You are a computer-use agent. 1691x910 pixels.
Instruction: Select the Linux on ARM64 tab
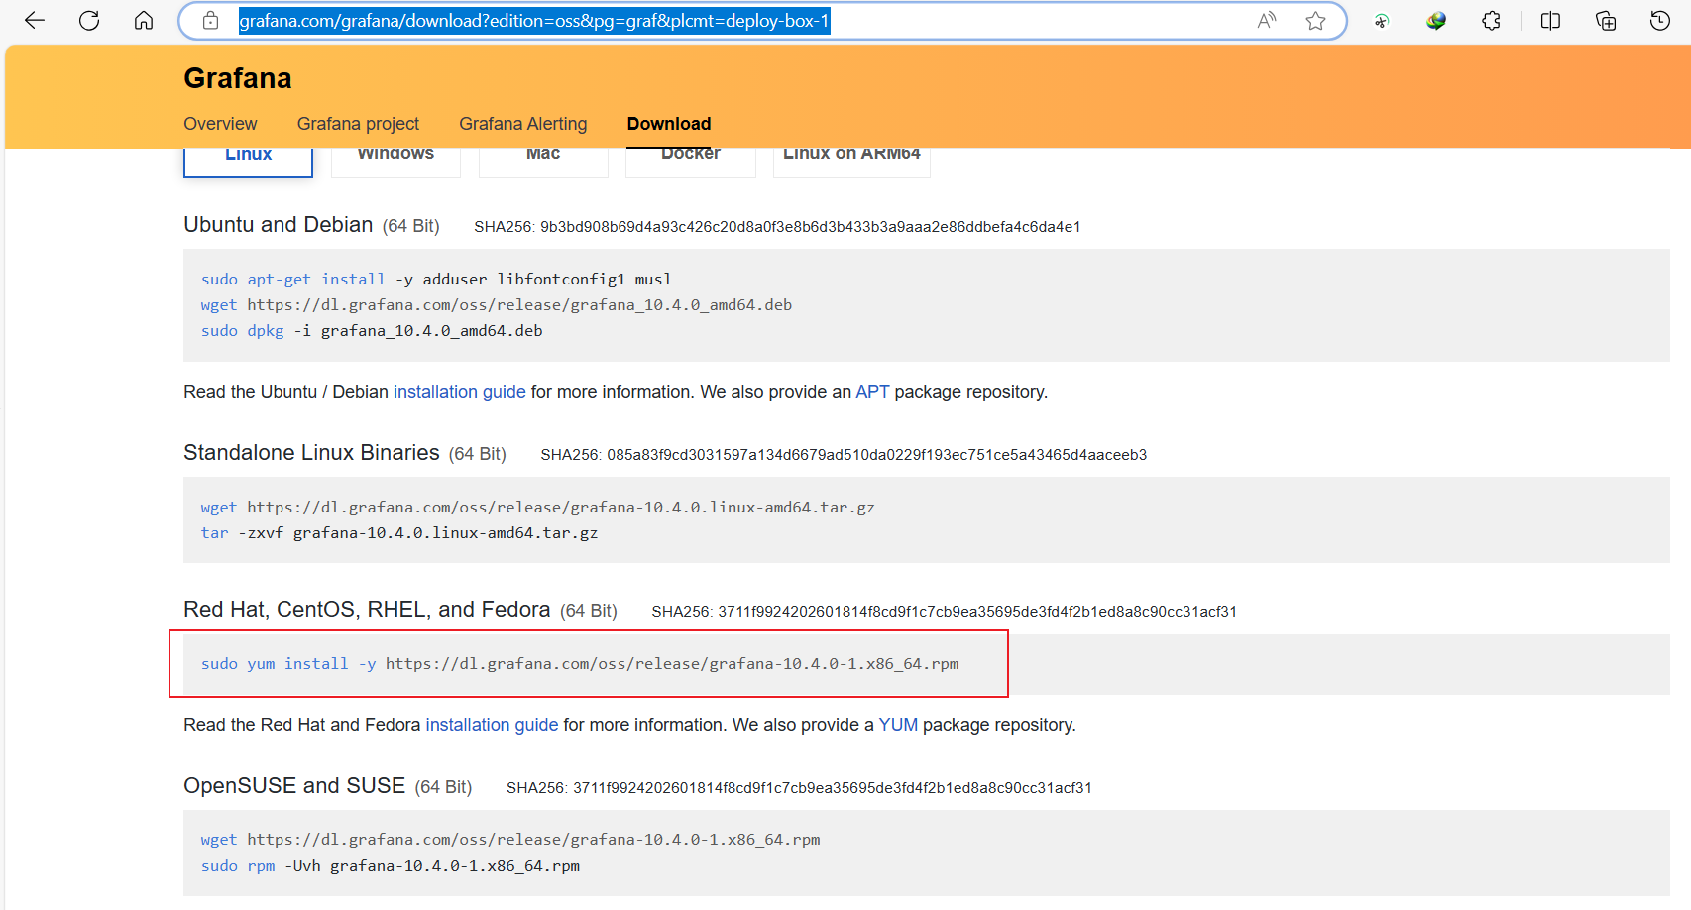[851, 162]
